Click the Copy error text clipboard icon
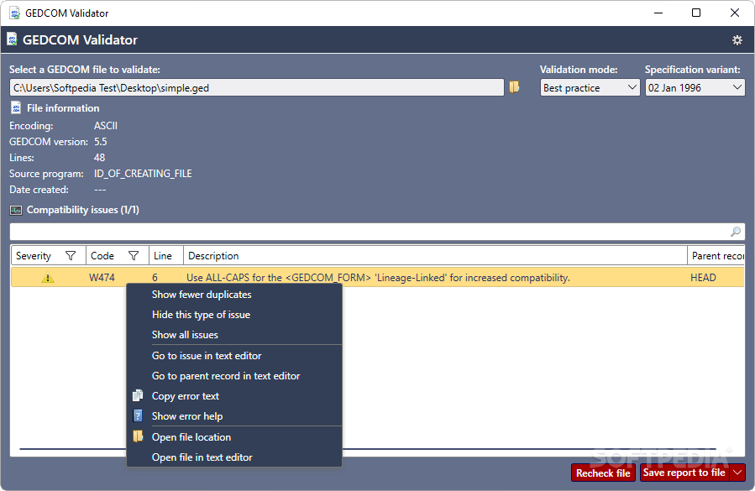Screen dimensions: 755x491 138,395
